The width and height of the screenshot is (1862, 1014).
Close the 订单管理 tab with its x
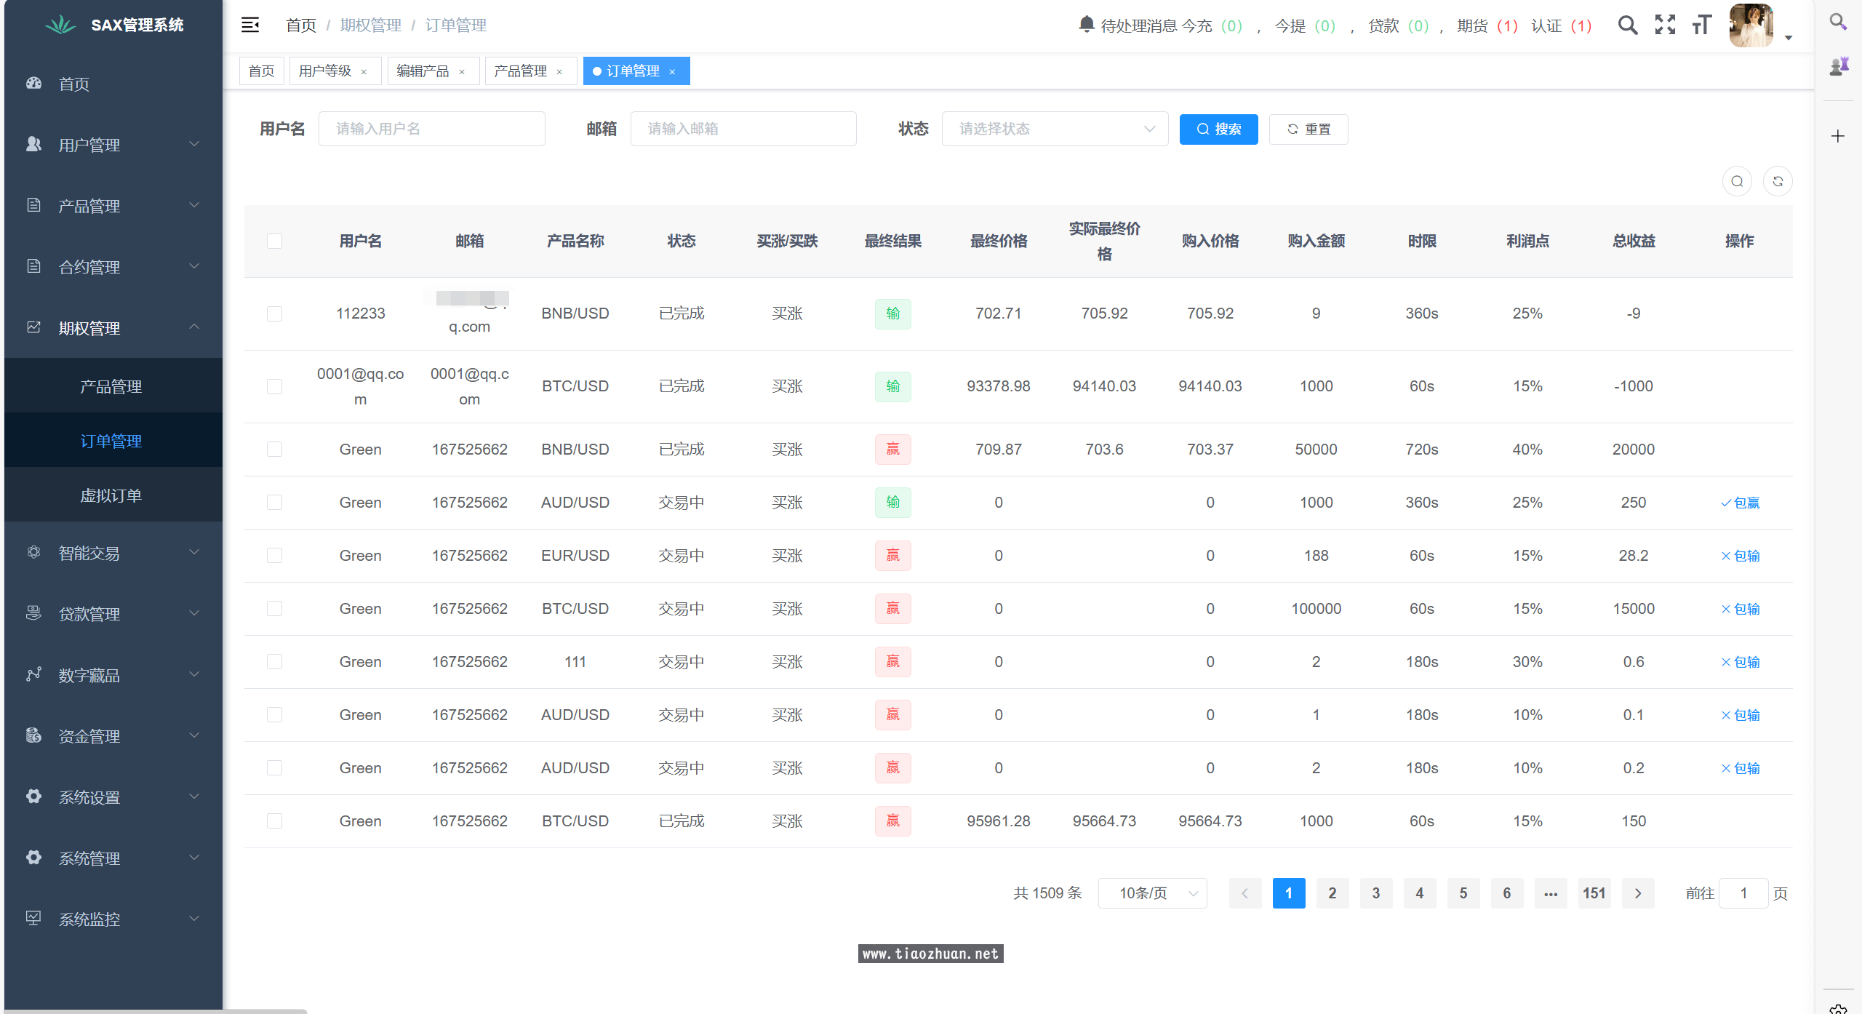point(673,72)
